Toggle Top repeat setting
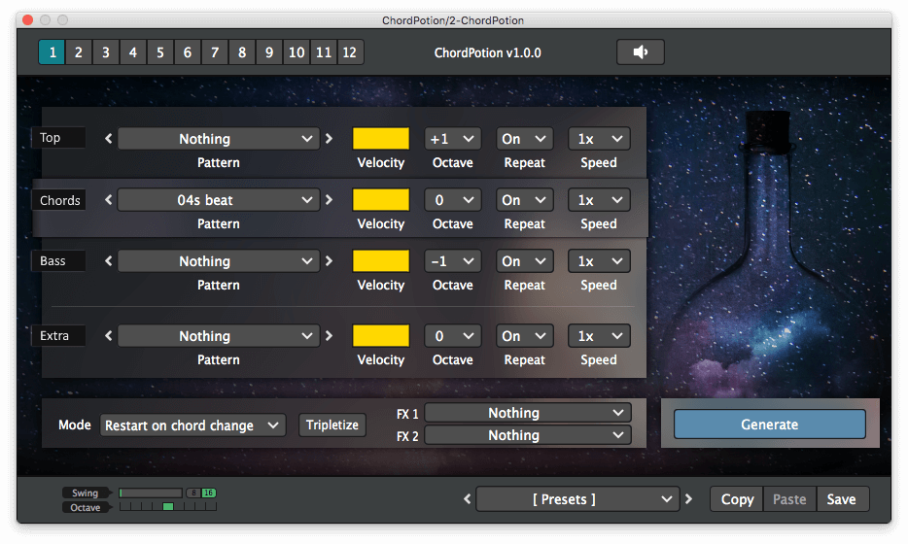The width and height of the screenshot is (908, 544). [x=524, y=139]
